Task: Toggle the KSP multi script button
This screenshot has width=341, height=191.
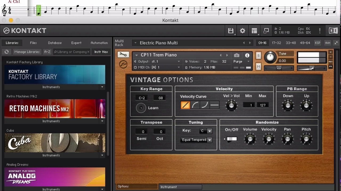Action: coord(318,43)
